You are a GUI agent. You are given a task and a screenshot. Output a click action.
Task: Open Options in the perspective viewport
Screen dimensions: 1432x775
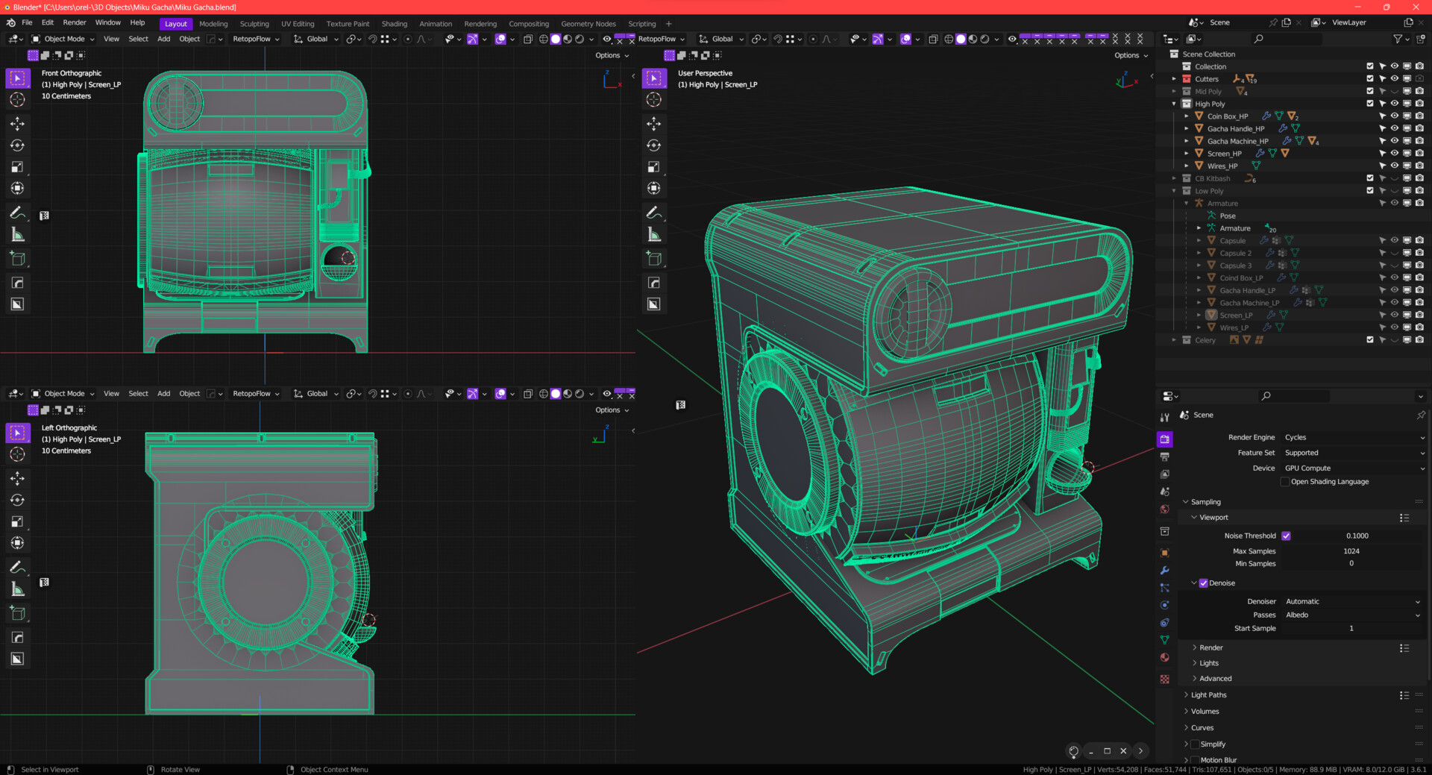coord(1131,55)
